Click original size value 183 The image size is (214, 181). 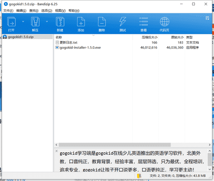pyautogui.click(x=181, y=43)
